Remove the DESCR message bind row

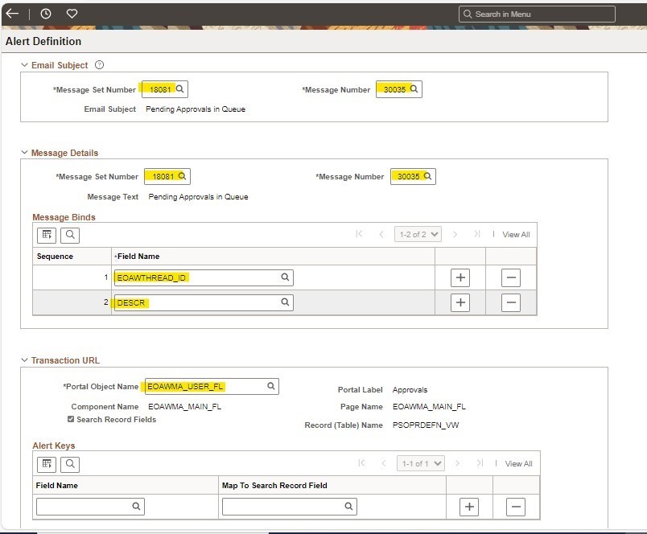[512, 304]
